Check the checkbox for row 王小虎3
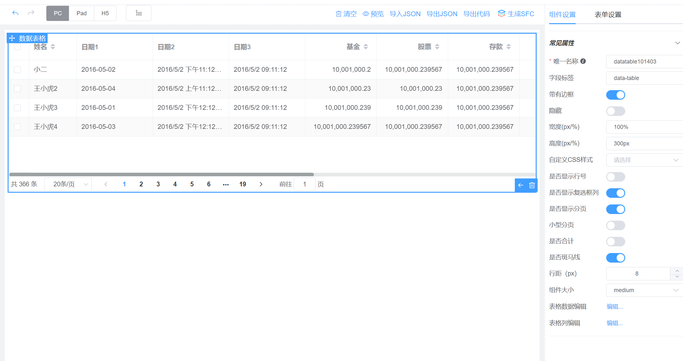683x361 pixels. coord(17,108)
